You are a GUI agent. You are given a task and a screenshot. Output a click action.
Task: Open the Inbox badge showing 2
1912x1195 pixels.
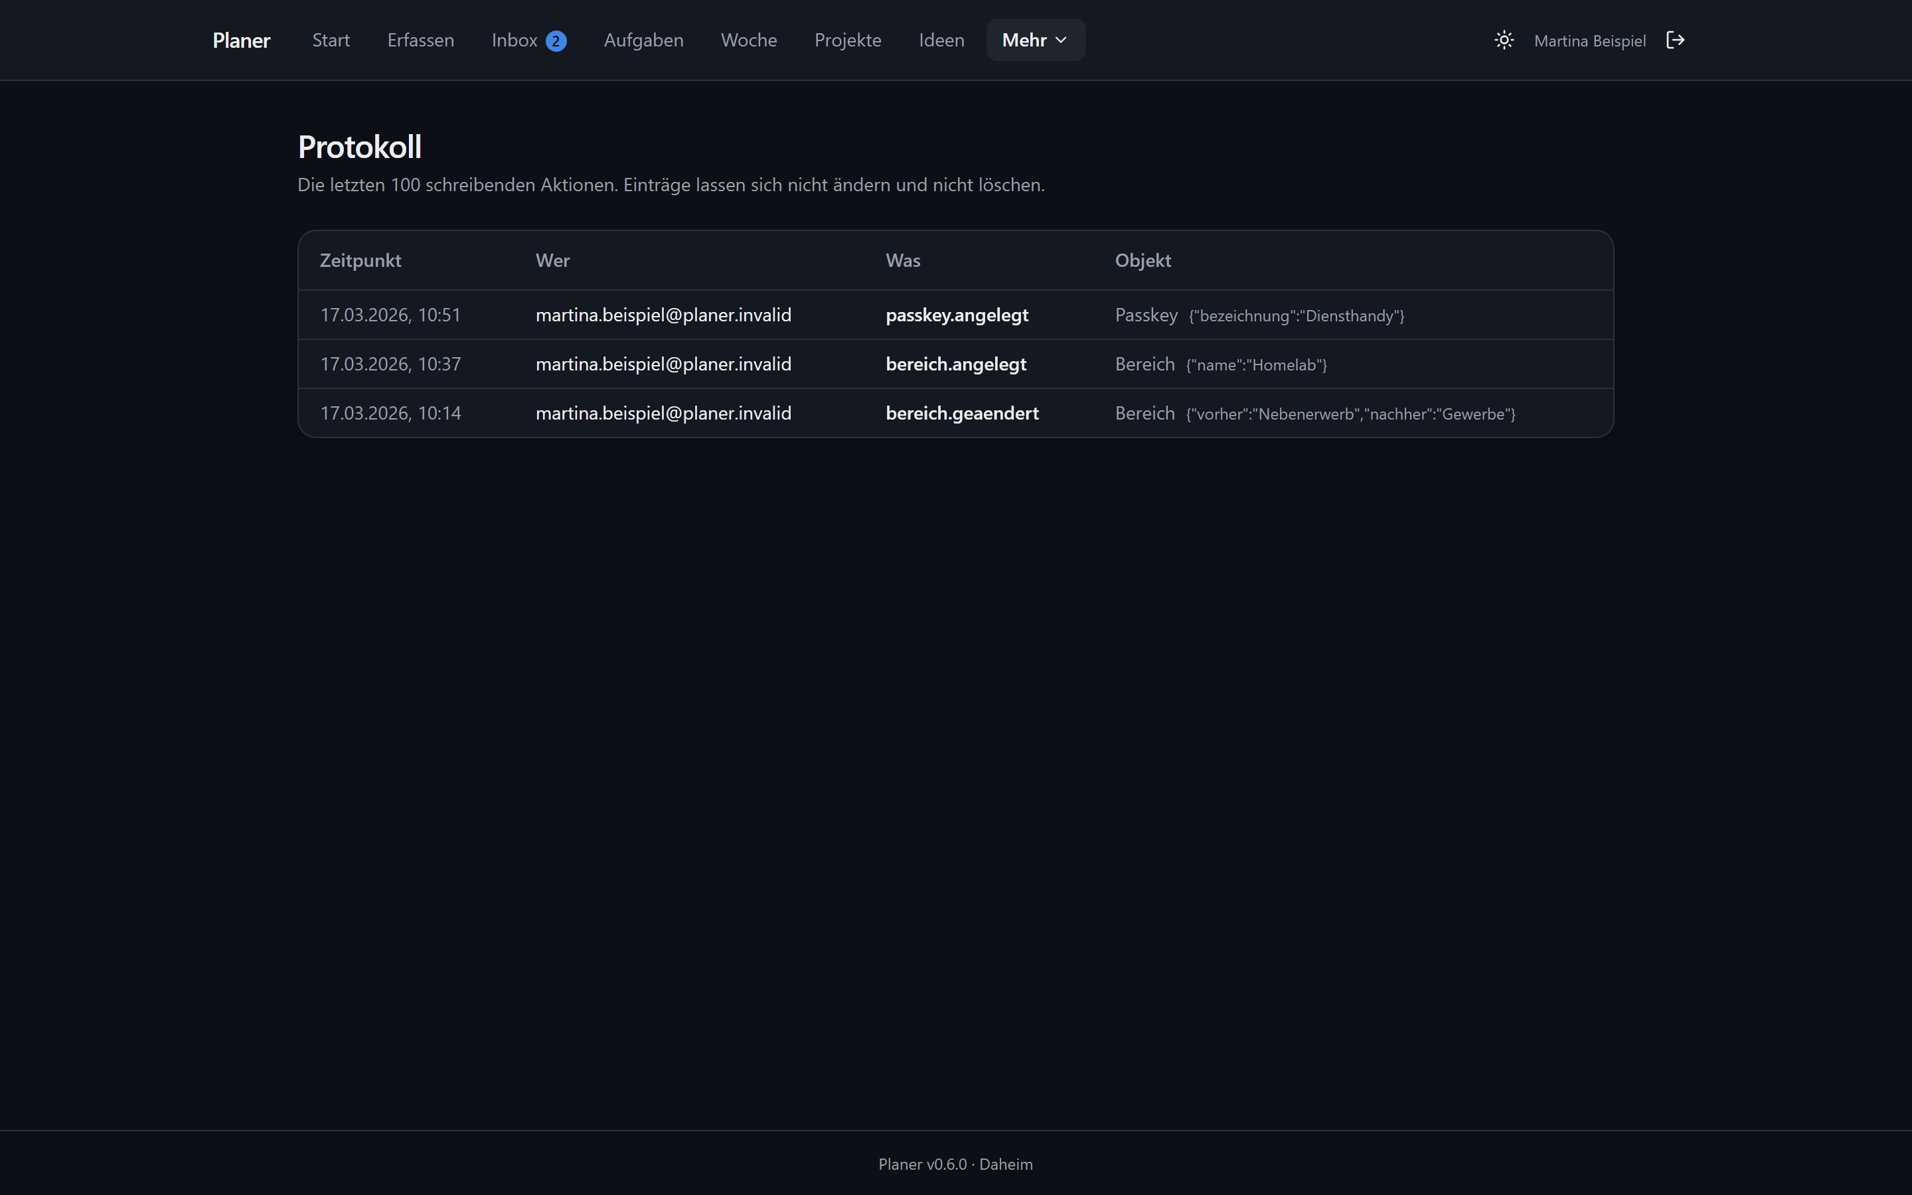[x=556, y=41]
